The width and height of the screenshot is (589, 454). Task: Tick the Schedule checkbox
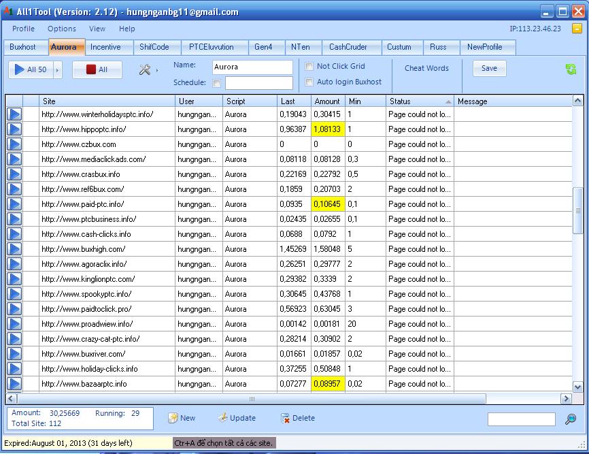[x=217, y=83]
